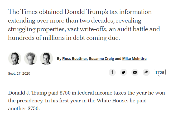
Task: Open more sharing options with the arrow icon
Action: [146, 73]
